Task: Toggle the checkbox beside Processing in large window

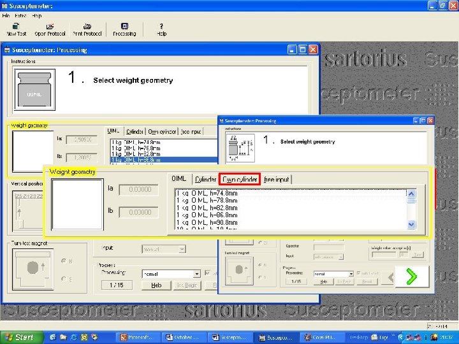Action: (208, 273)
